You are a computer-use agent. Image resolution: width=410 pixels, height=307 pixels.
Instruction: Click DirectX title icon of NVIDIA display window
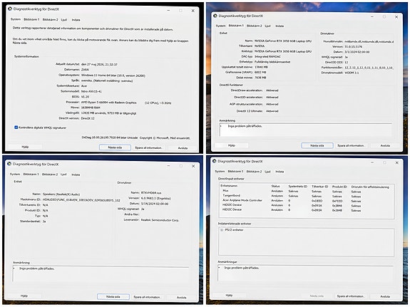[215, 16]
